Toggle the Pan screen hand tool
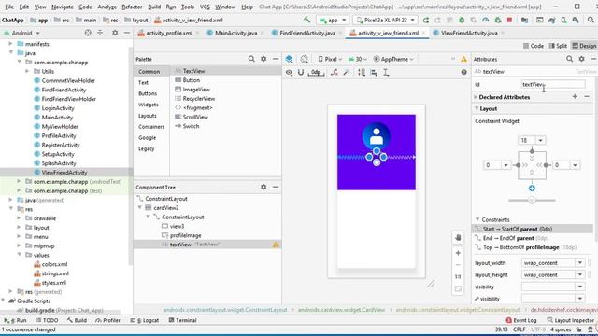The width and height of the screenshot is (598, 336). 458,237
